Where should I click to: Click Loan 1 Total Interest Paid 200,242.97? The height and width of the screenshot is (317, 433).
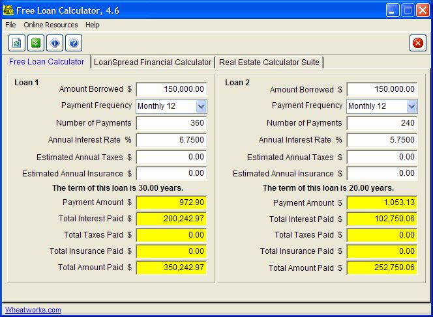(x=172, y=219)
